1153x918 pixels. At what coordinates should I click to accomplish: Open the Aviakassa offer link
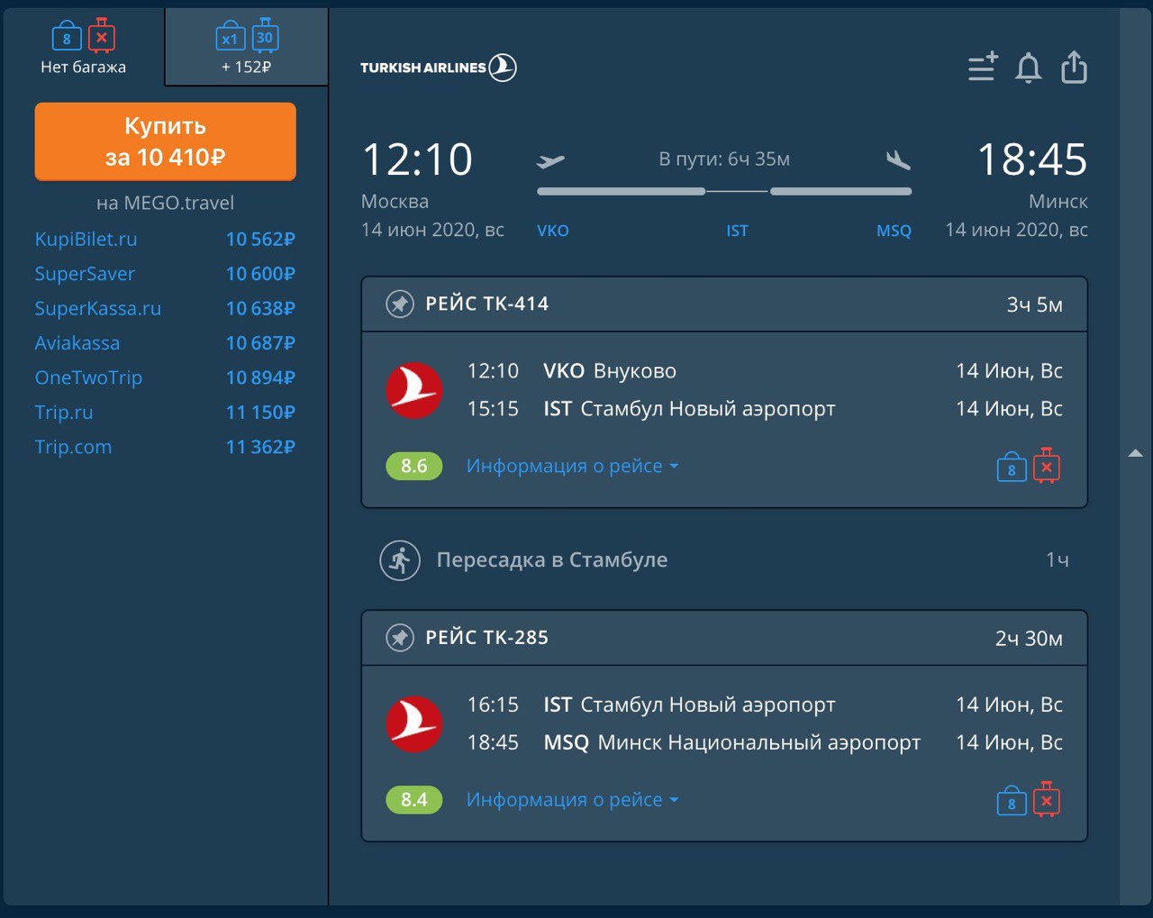coord(77,343)
